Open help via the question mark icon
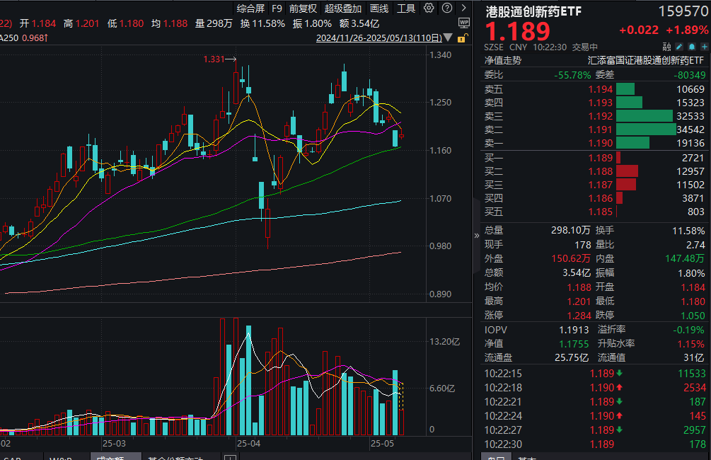 (446, 8)
